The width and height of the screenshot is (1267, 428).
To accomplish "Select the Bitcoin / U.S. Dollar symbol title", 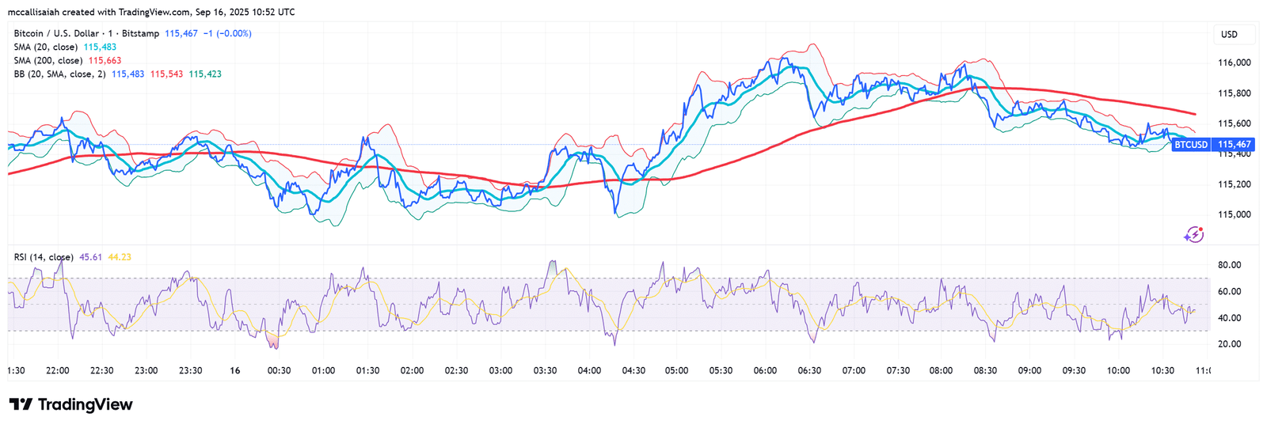I will [56, 34].
